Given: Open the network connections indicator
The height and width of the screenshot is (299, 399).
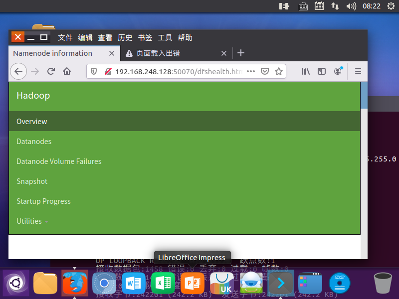Looking at the screenshot, I should (x=335, y=6).
